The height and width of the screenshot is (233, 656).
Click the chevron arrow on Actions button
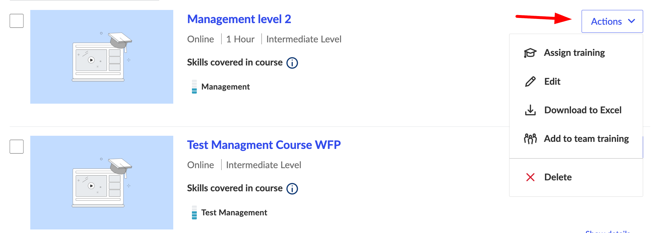pyautogui.click(x=632, y=21)
